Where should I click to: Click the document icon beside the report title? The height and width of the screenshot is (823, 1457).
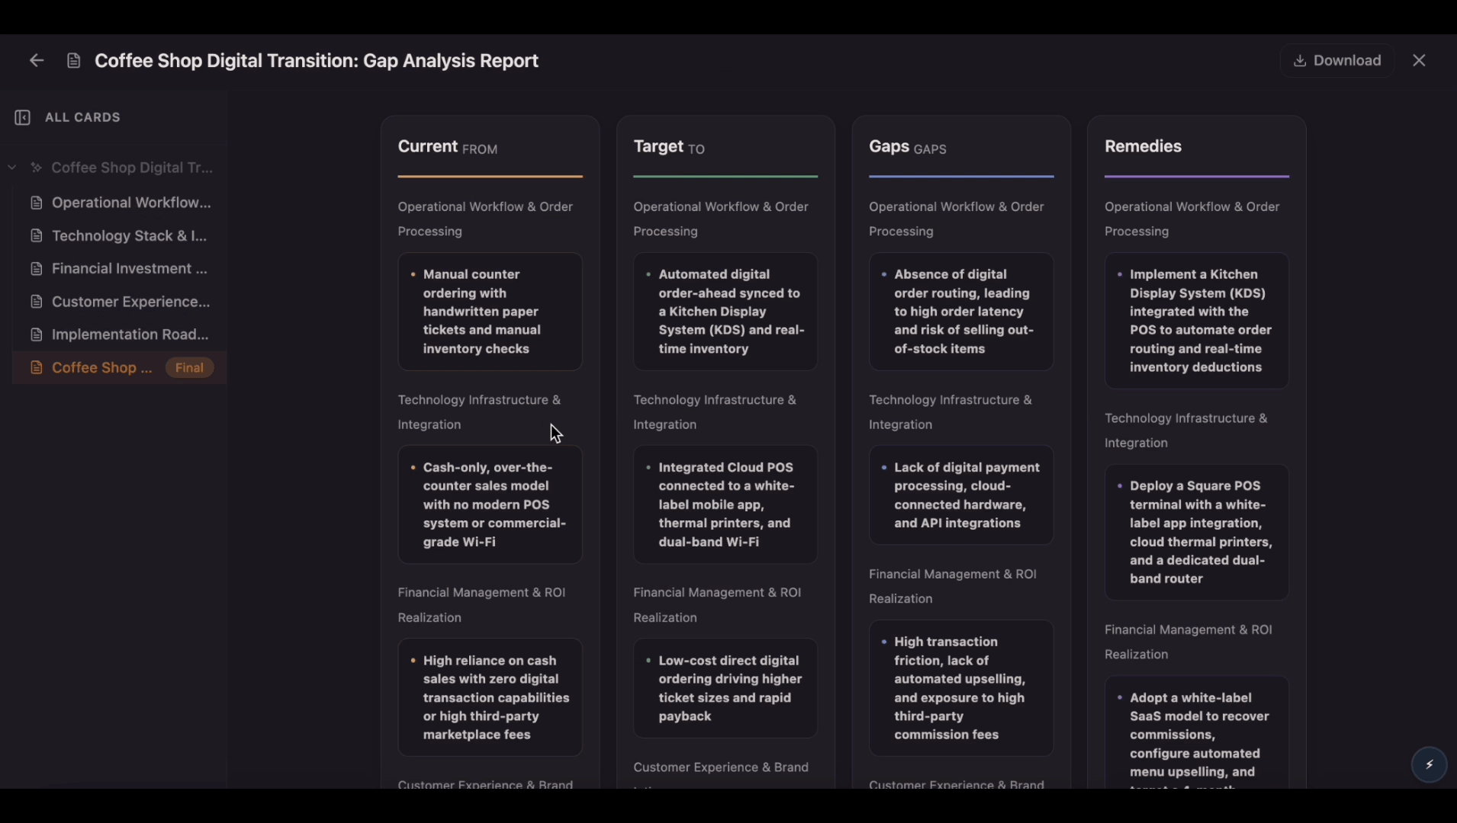(73, 60)
